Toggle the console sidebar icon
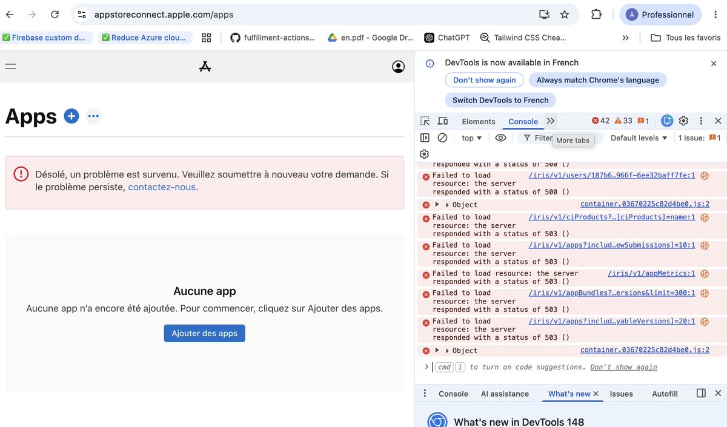Viewport: 727px width, 427px height. [425, 138]
